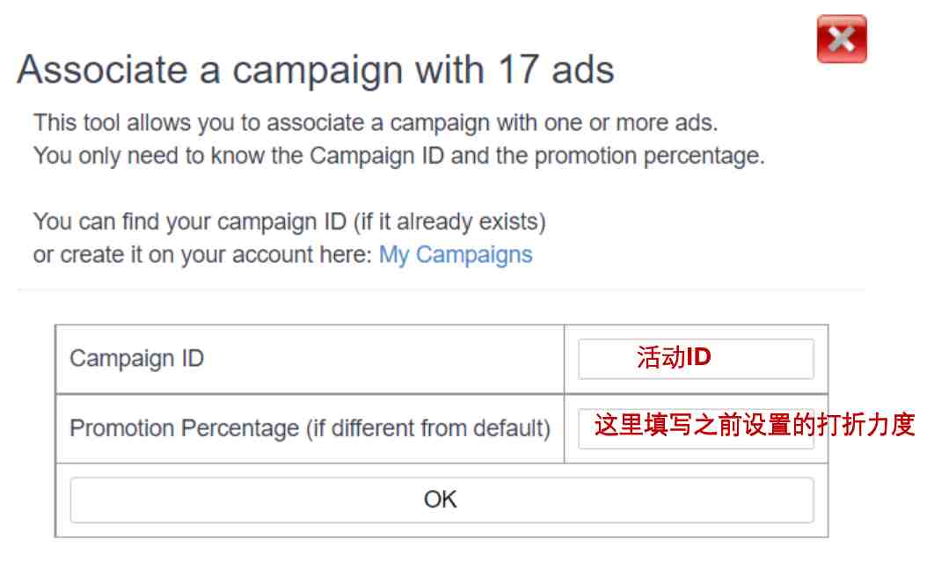The image size is (934, 584).
Task: Click text or create it on your account here
Action: (202, 255)
